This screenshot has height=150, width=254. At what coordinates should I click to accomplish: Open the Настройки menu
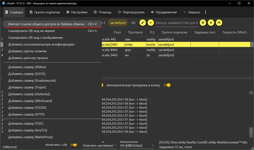[77, 12]
